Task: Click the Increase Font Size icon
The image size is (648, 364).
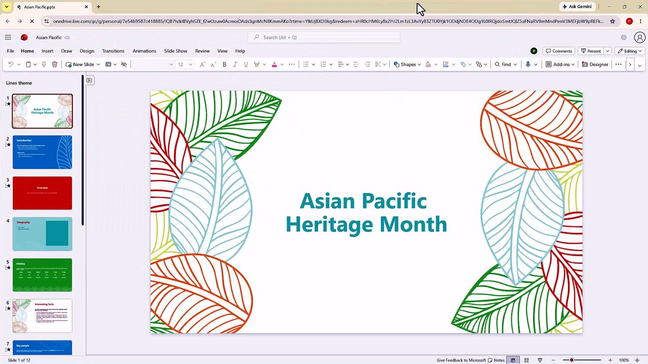Action: (x=202, y=65)
